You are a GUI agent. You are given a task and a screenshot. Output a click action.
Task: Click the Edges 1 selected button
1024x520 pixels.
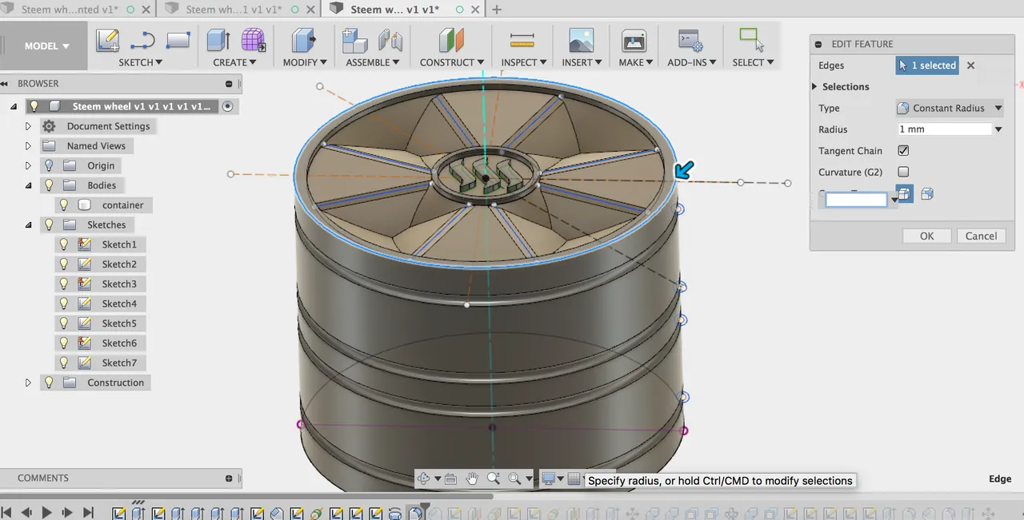[927, 65]
